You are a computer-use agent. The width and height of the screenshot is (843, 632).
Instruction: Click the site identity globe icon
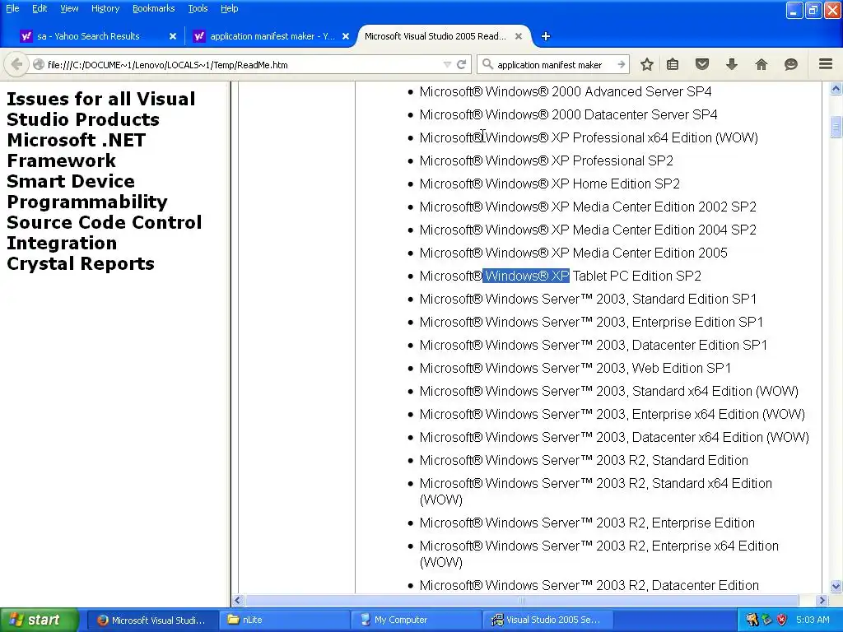[38, 64]
